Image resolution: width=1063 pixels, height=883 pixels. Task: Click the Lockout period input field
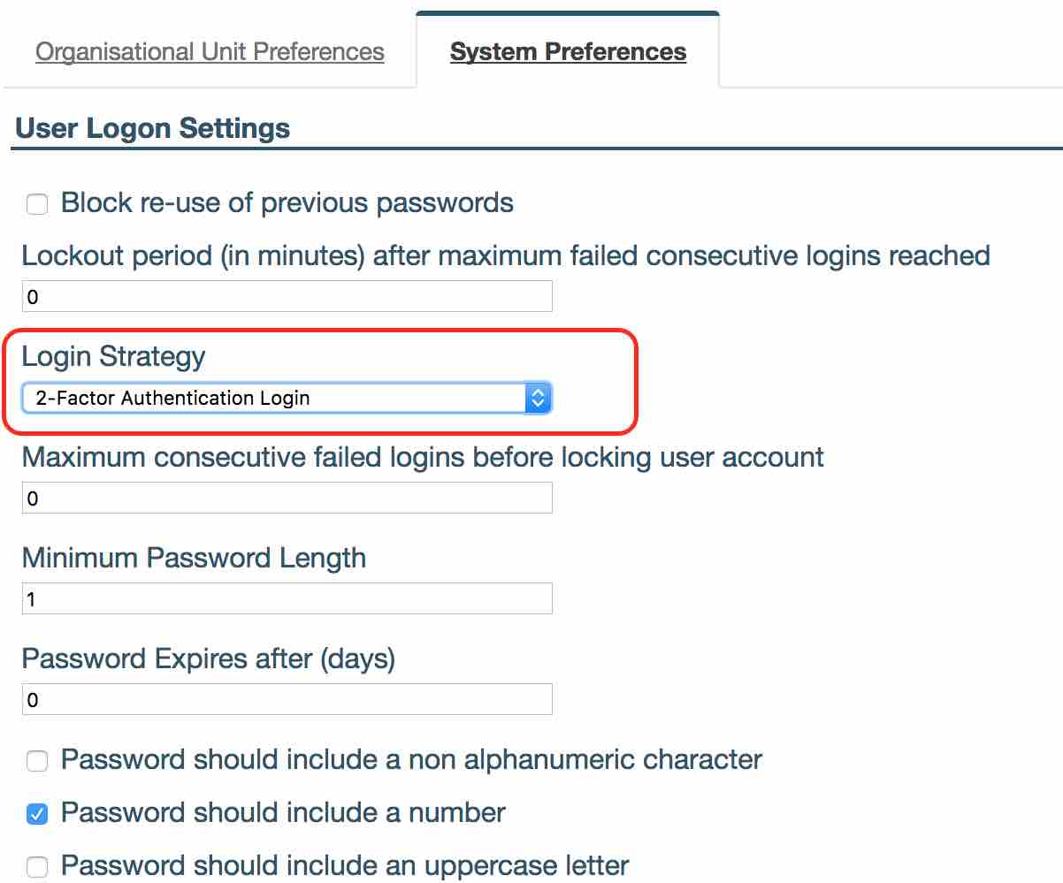coord(287,296)
